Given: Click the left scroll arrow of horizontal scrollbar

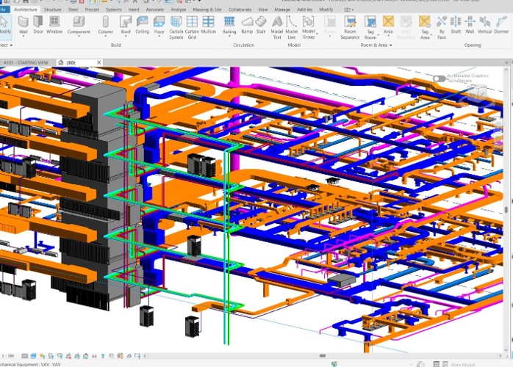Looking at the screenshot, I should pos(145,356).
